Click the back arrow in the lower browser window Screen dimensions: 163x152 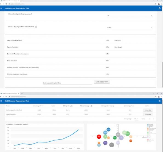pos(1,97)
